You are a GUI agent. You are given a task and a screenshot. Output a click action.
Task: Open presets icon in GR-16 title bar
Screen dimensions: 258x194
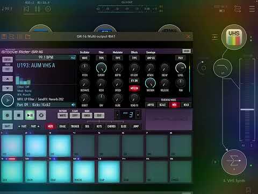click(x=27, y=37)
